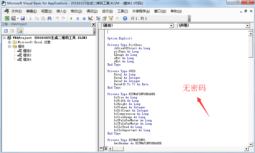Image resolution: width=255 pixels, height=153 pixels.
Task: Toggle Folders view in project pane
Action: 20,31
